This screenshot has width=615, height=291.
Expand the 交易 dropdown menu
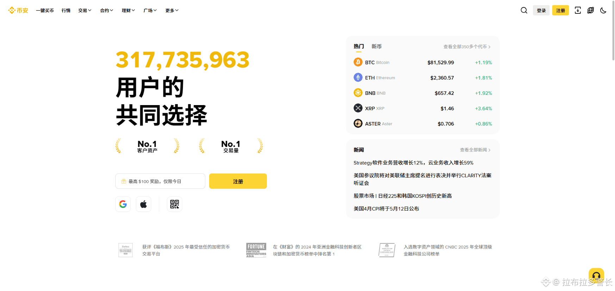point(85,11)
